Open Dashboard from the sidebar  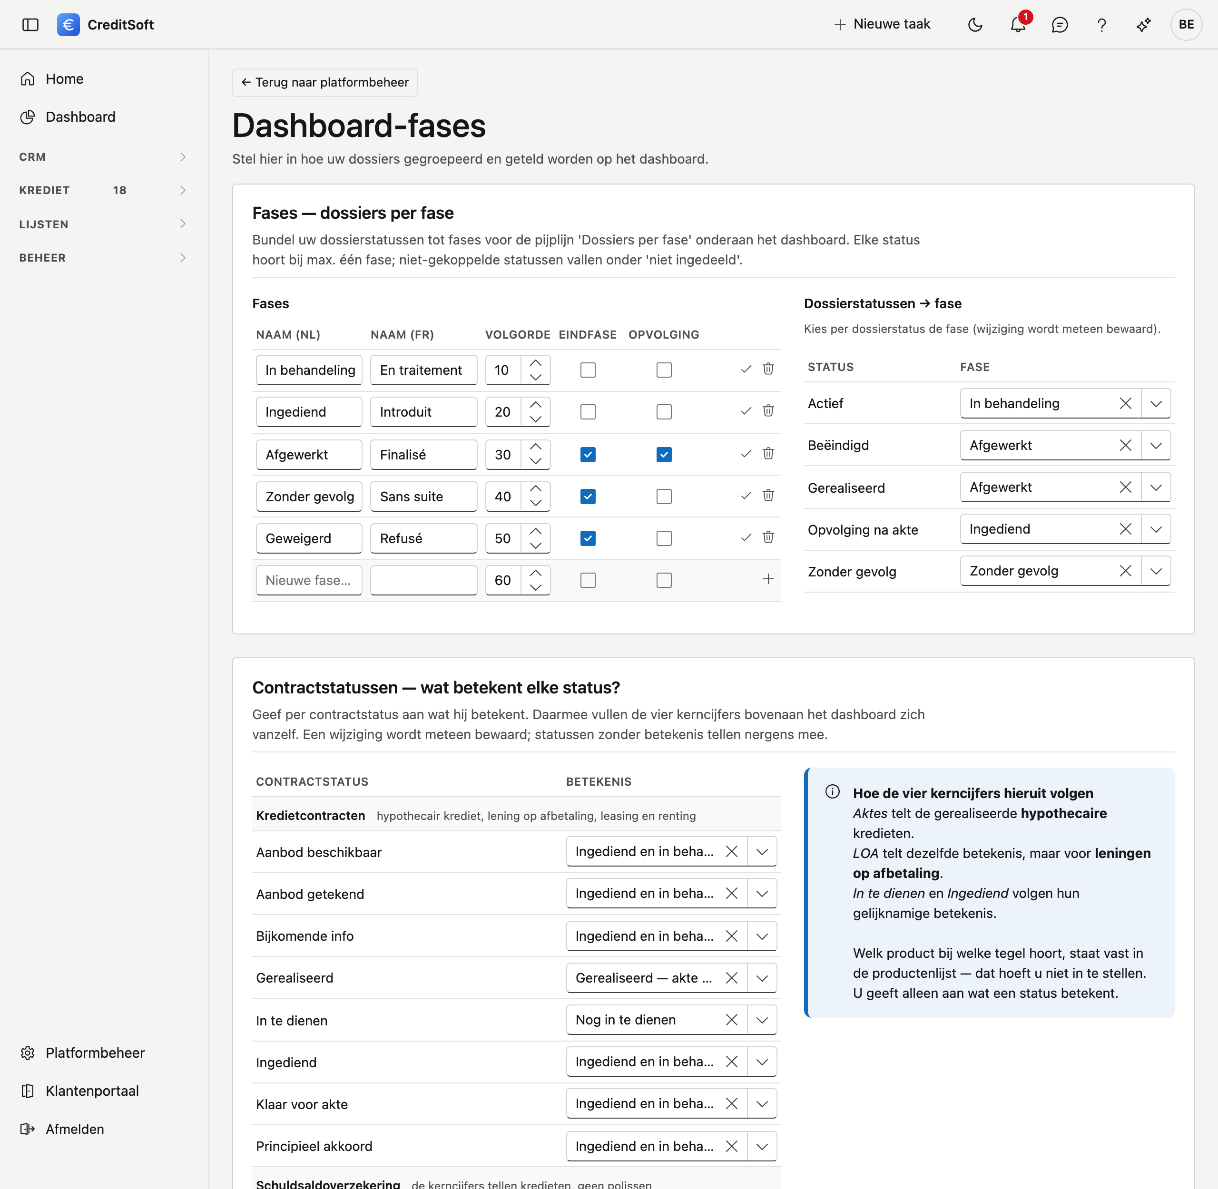point(103,117)
